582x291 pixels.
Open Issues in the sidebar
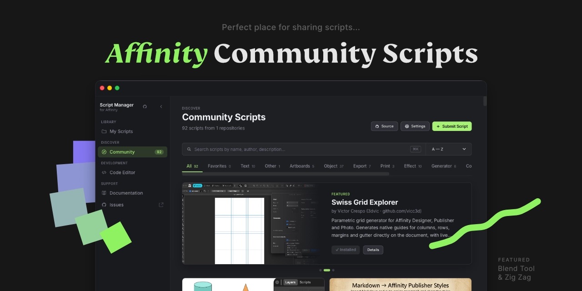132,205
